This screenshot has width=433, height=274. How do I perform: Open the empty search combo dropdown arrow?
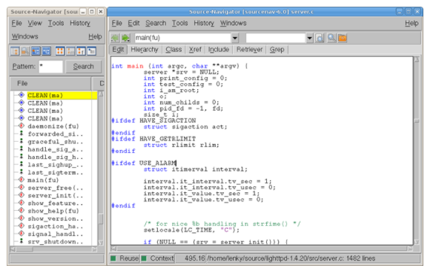tap(310, 38)
